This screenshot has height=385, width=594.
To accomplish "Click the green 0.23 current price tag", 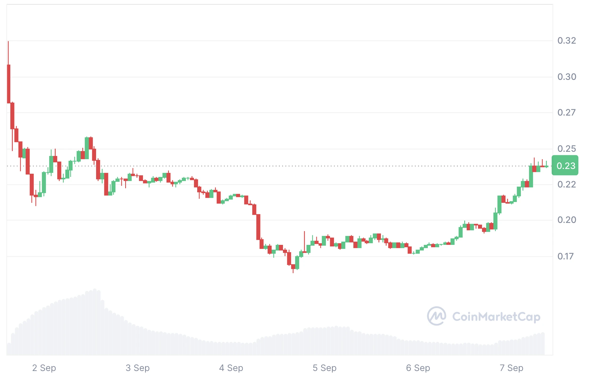I will tap(565, 166).
